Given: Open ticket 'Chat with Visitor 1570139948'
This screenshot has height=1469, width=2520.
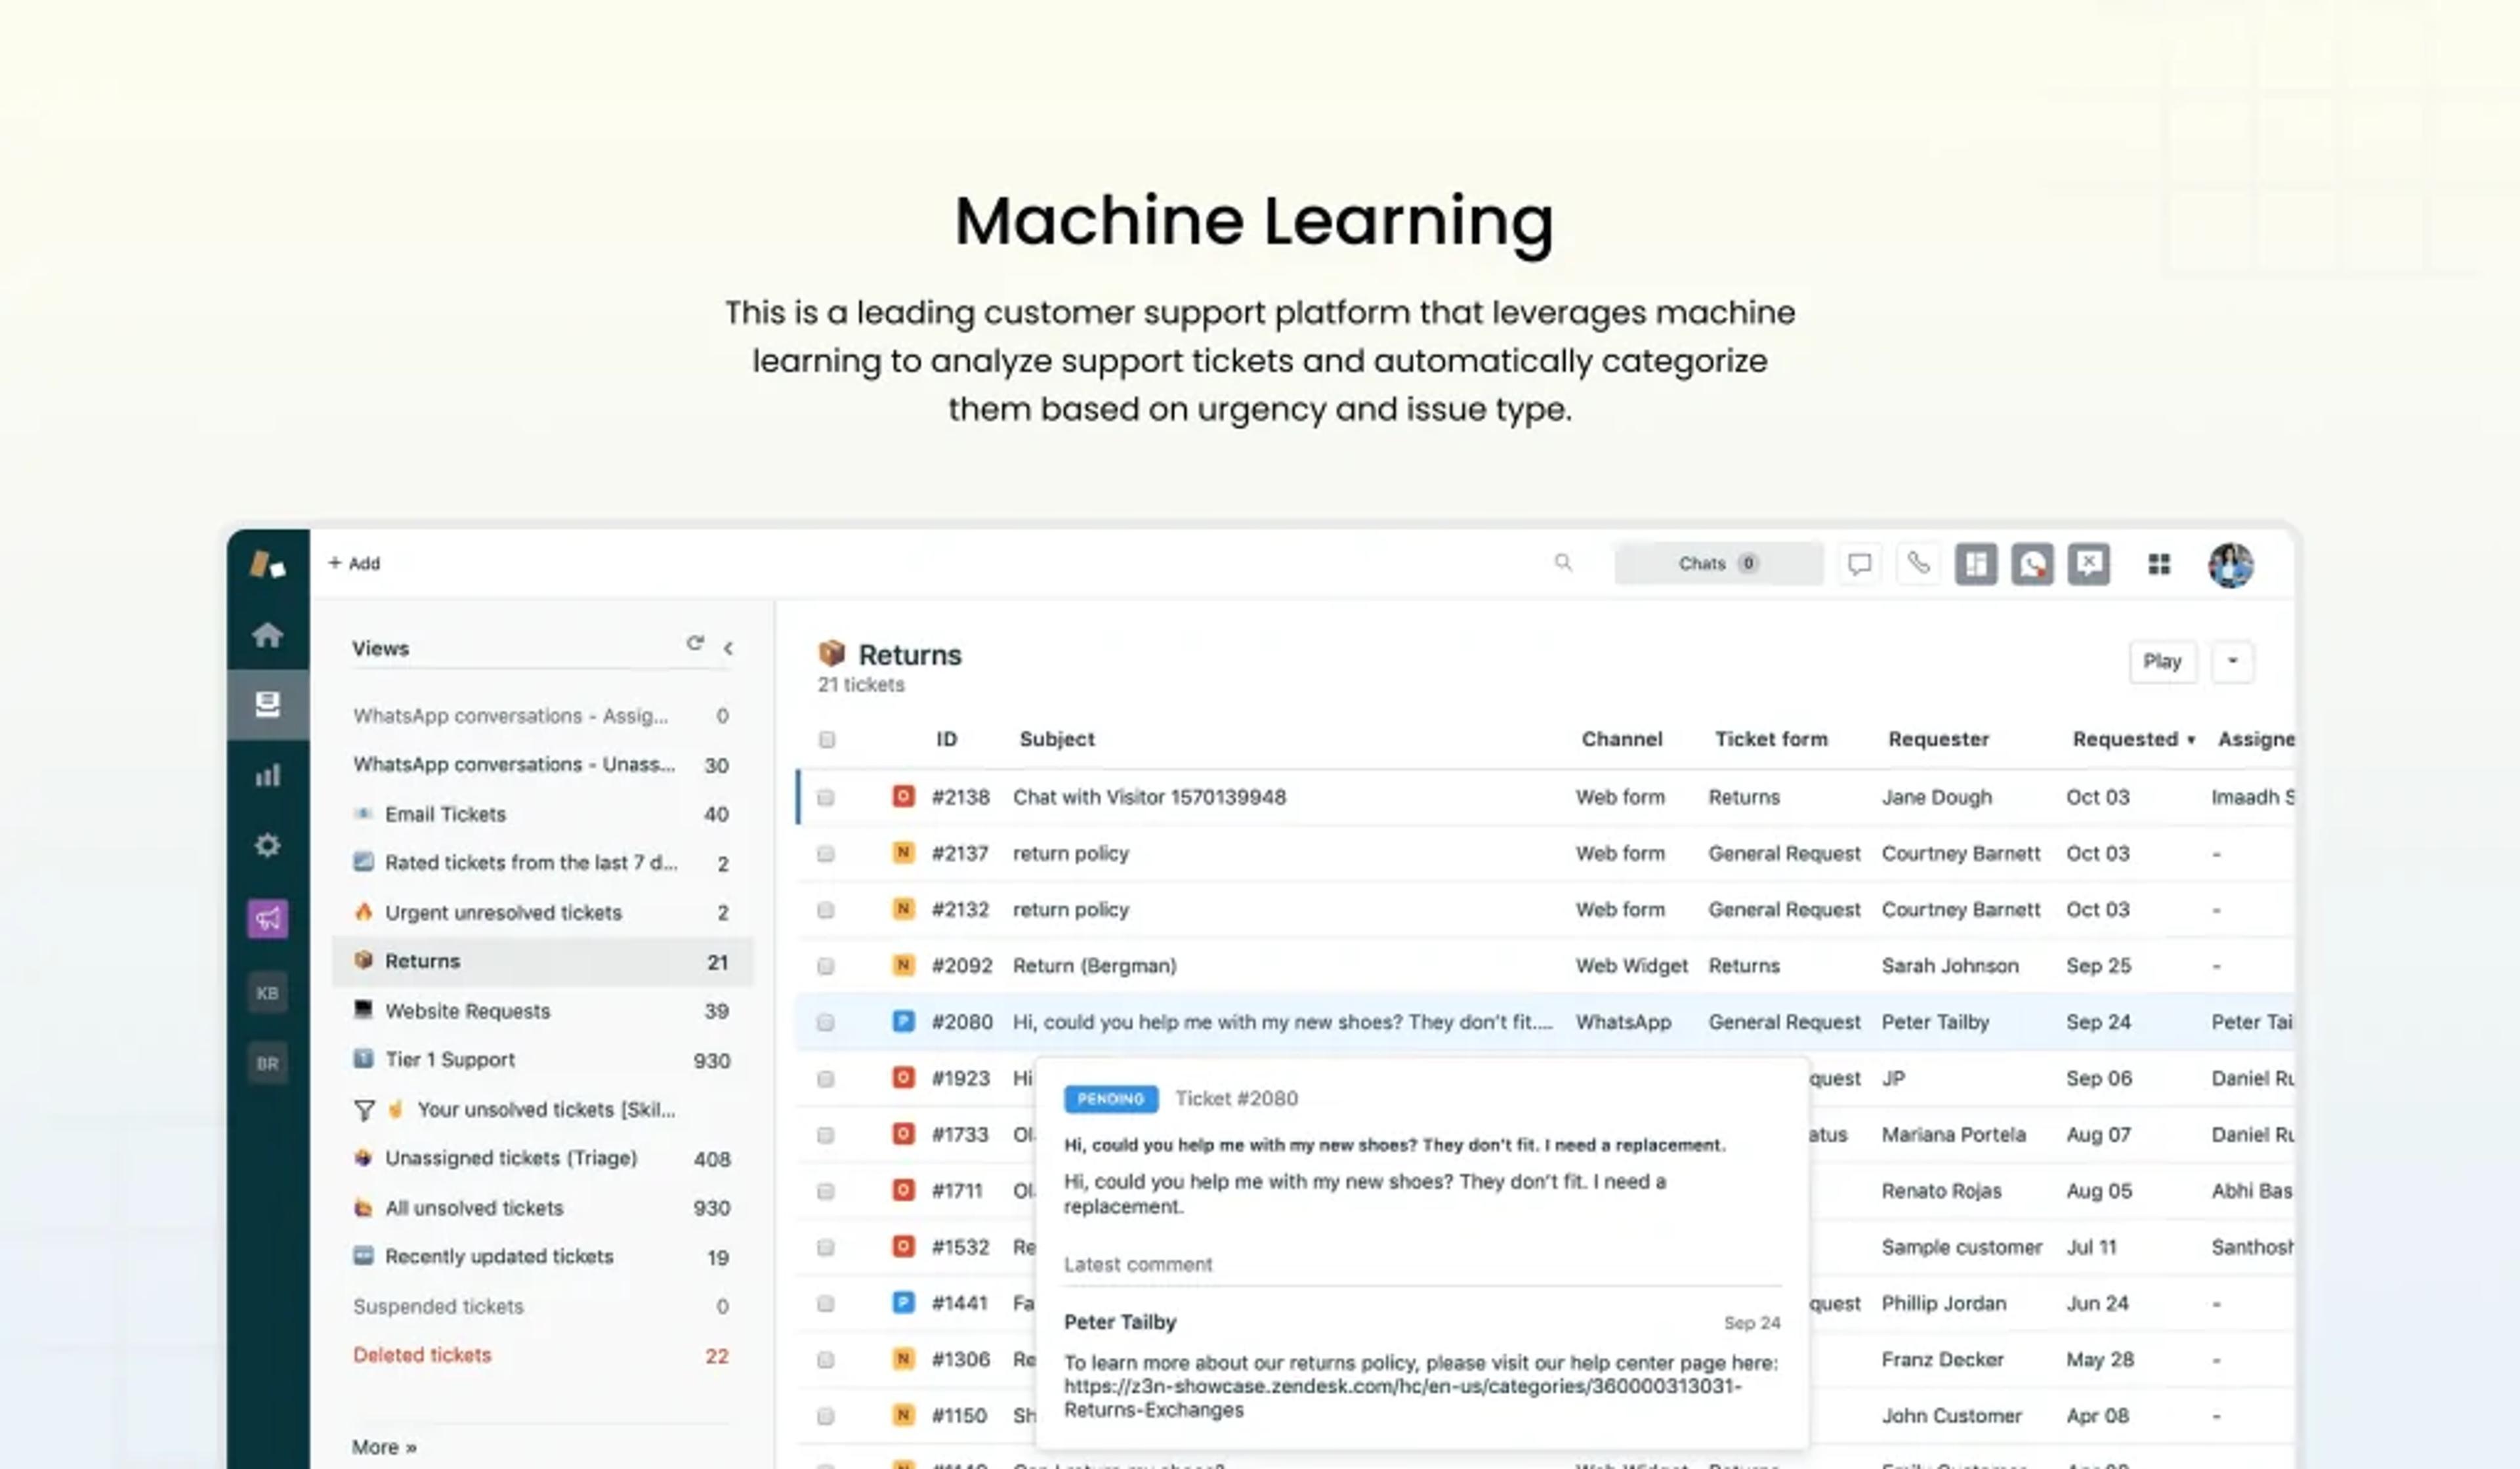Looking at the screenshot, I should (1149, 797).
